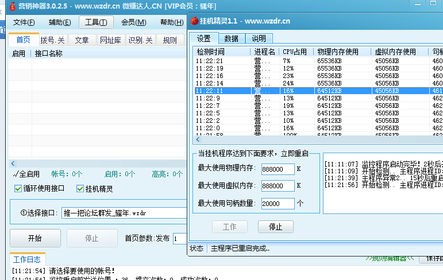This screenshot has height=280, width=443.
Task: Select the 数据 tab in 挂机精灵
Action: (x=232, y=38)
